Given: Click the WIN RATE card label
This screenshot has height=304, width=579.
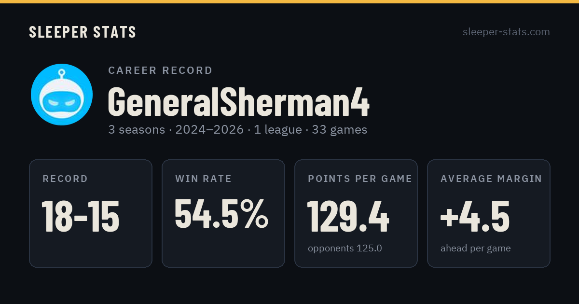Looking at the screenshot, I should tap(204, 179).
